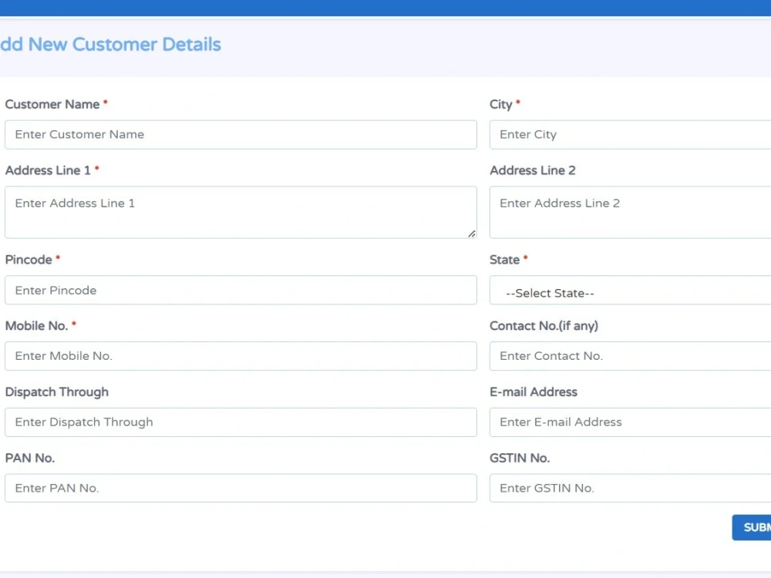Click the State label
771x578 pixels.
point(504,260)
